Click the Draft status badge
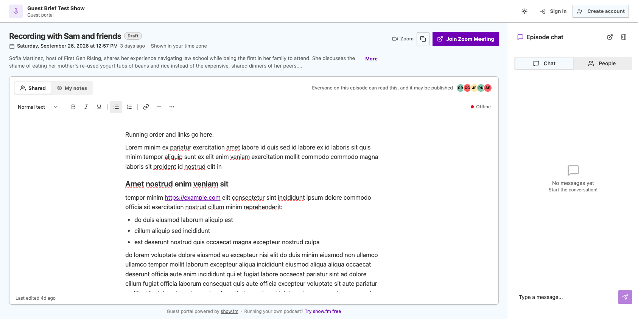Image resolution: width=638 pixels, height=319 pixels. [x=133, y=36]
